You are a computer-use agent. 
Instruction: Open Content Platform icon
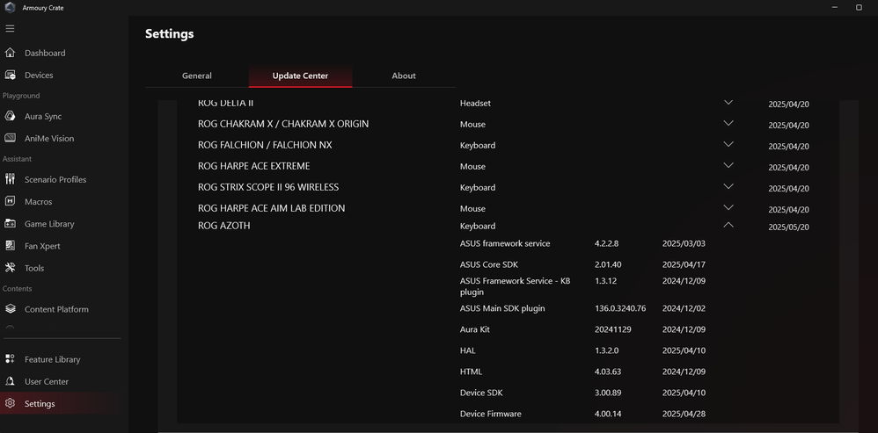[10, 309]
